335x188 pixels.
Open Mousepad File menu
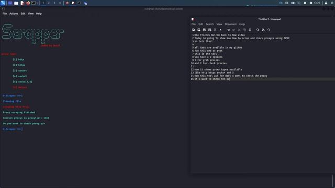[193, 24]
